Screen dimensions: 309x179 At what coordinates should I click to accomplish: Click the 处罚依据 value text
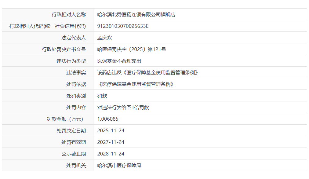coord(136,84)
